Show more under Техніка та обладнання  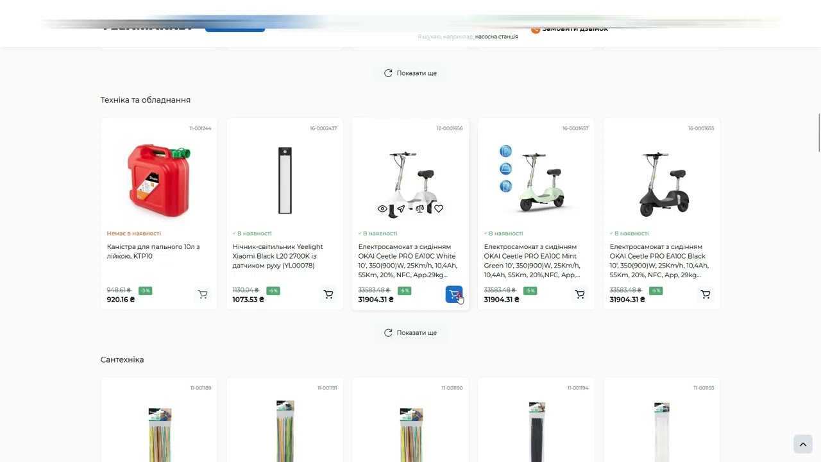pos(410,333)
